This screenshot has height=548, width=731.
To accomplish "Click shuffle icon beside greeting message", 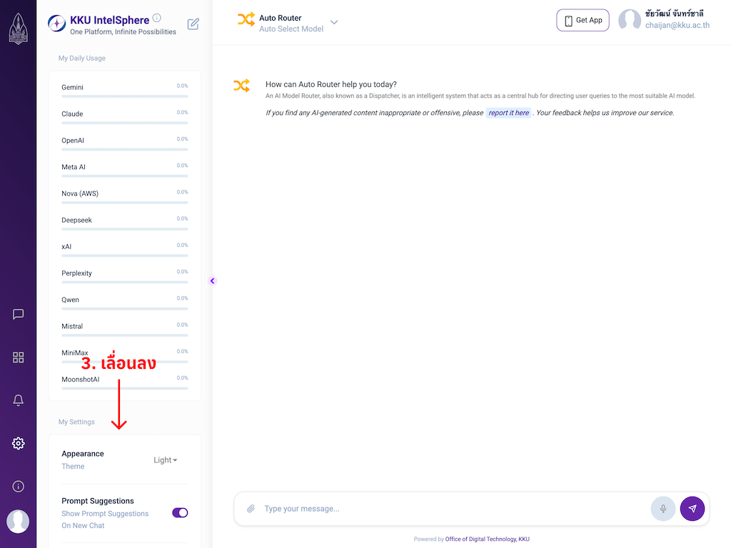I will tap(241, 86).
